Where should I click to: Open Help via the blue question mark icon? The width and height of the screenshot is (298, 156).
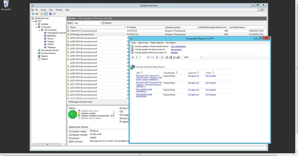(50, 14)
